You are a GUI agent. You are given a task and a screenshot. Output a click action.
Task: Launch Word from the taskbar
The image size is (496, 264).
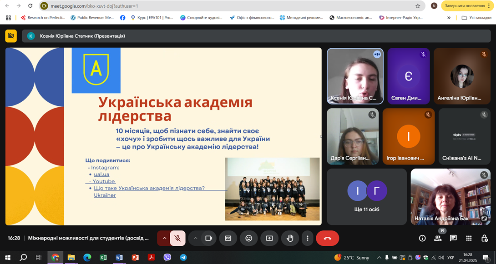tap(119, 257)
